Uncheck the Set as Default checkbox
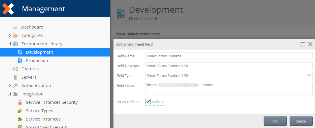This screenshot has width=315, height=128. (148, 101)
